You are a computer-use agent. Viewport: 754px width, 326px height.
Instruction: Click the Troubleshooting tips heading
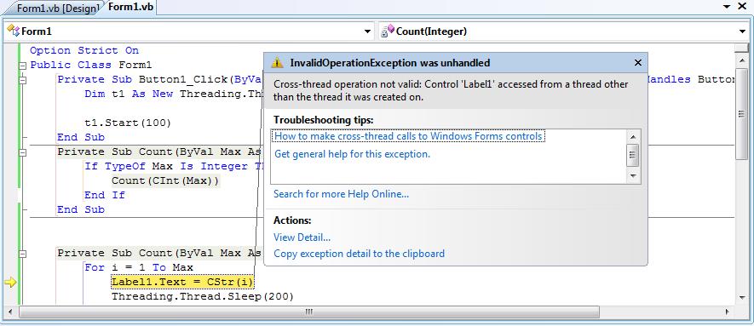[x=323, y=119]
